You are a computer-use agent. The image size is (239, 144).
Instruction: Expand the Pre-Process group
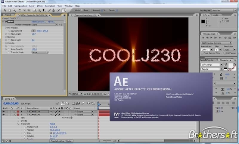[6, 28]
